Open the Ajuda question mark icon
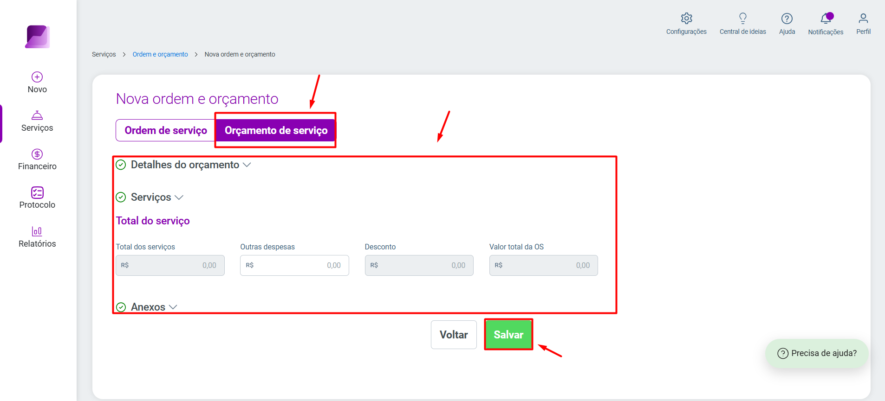Viewport: 885px width, 401px height. (787, 19)
